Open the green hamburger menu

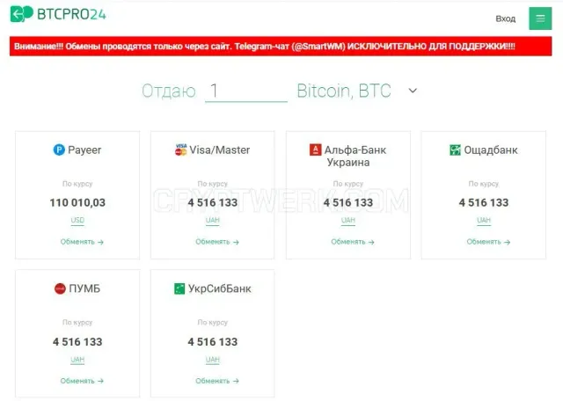540,18
